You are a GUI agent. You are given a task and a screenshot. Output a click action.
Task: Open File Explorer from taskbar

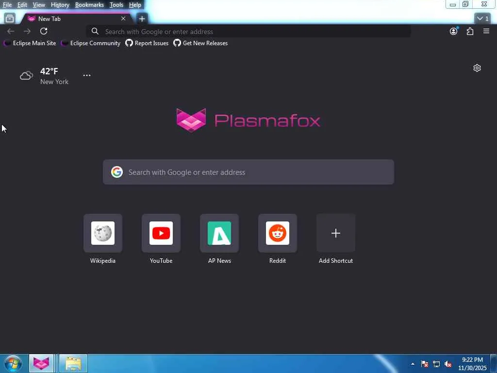pos(73,363)
